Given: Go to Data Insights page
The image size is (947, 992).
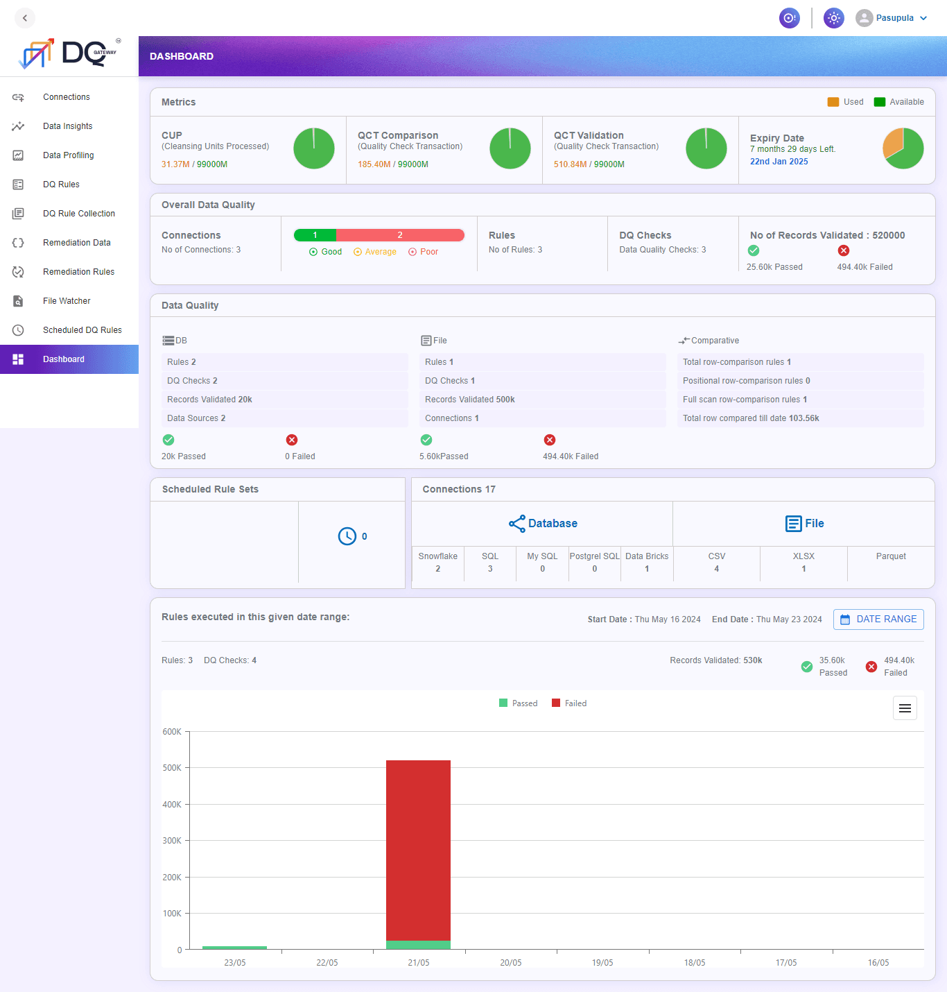Looking at the screenshot, I should pyautogui.click(x=67, y=126).
